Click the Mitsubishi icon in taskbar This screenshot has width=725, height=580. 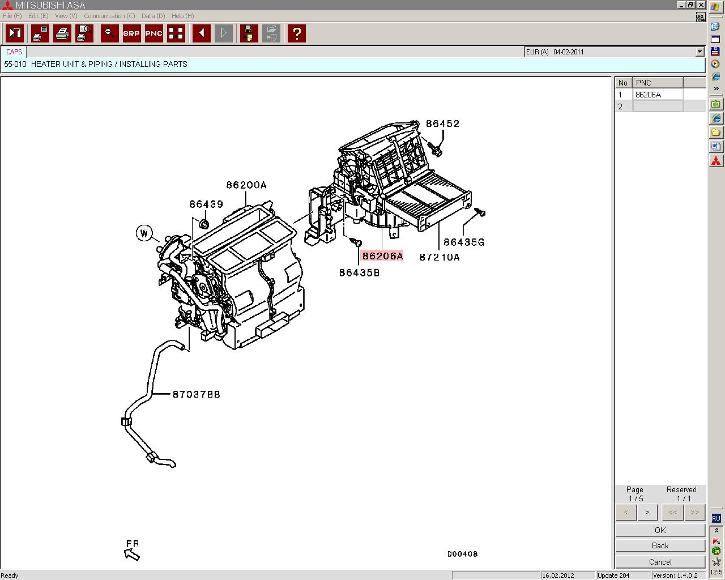pyautogui.click(x=716, y=161)
